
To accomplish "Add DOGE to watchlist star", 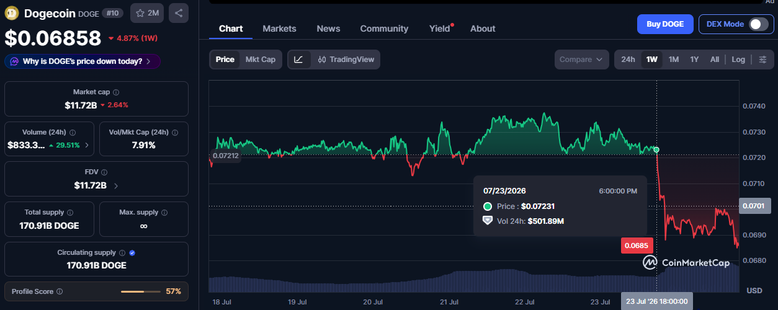I will 141,13.
